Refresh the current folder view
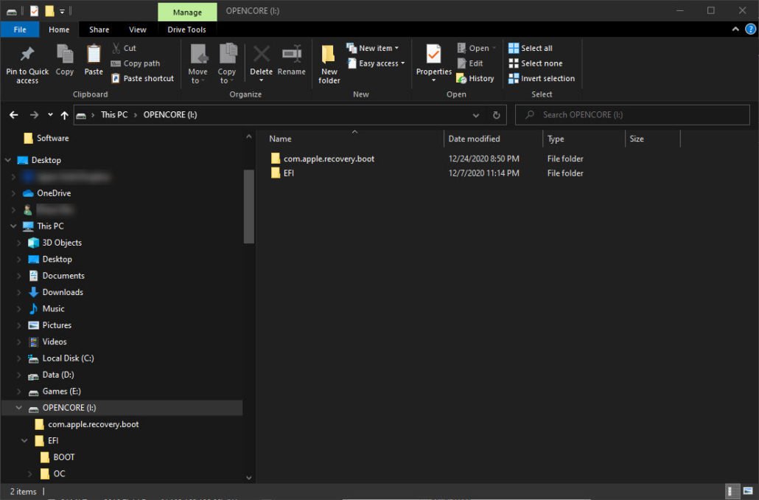Screen dimensions: 759x500 496,115
